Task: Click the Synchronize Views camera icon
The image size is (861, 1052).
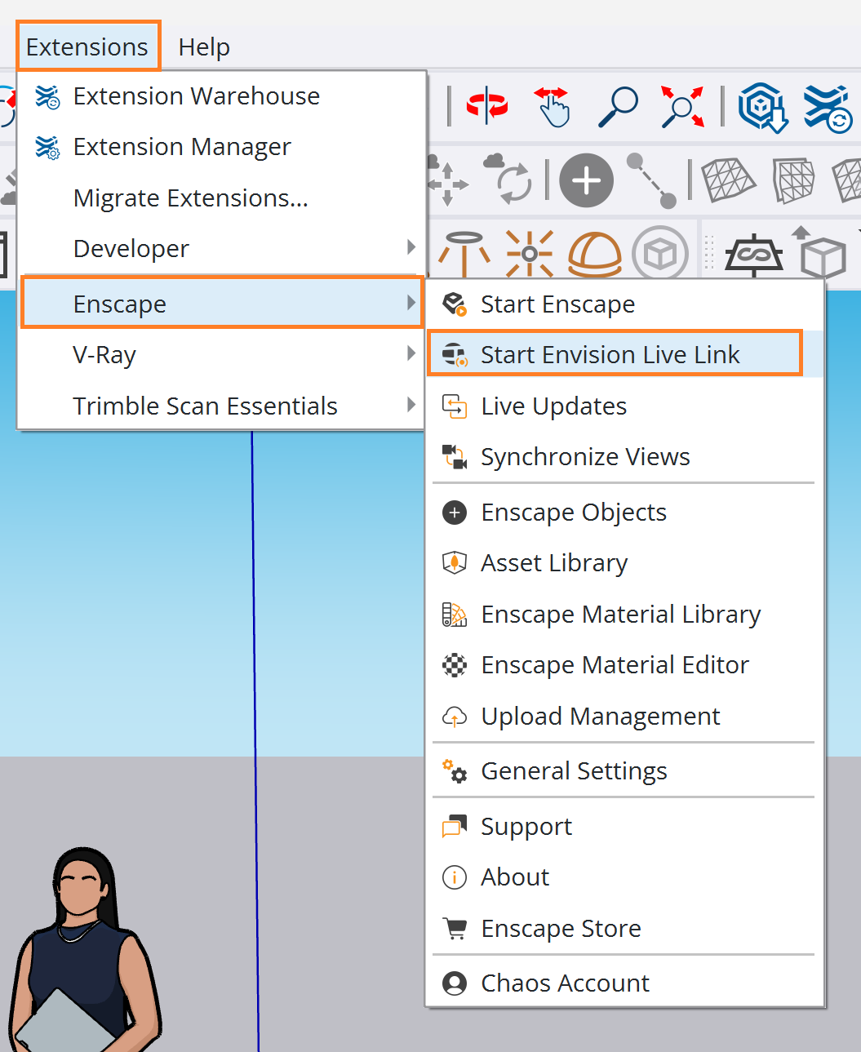Action: tap(455, 457)
